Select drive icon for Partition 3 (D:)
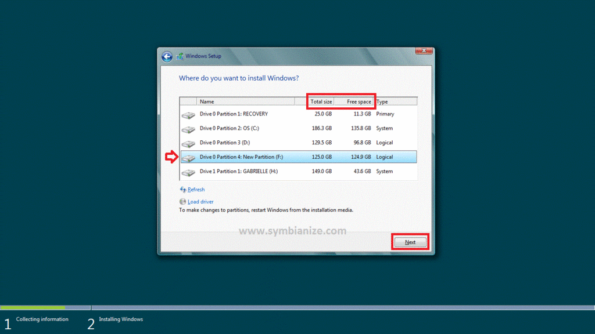 [x=188, y=144]
